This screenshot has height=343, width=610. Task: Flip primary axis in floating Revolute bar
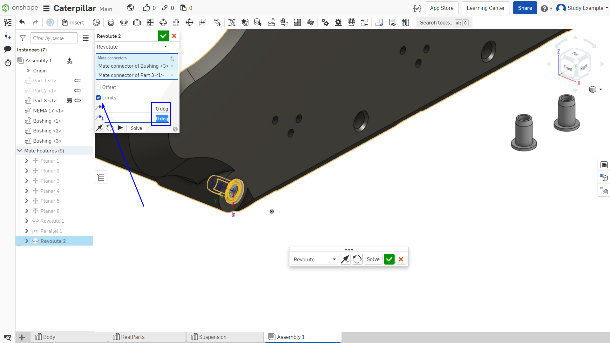(x=345, y=259)
